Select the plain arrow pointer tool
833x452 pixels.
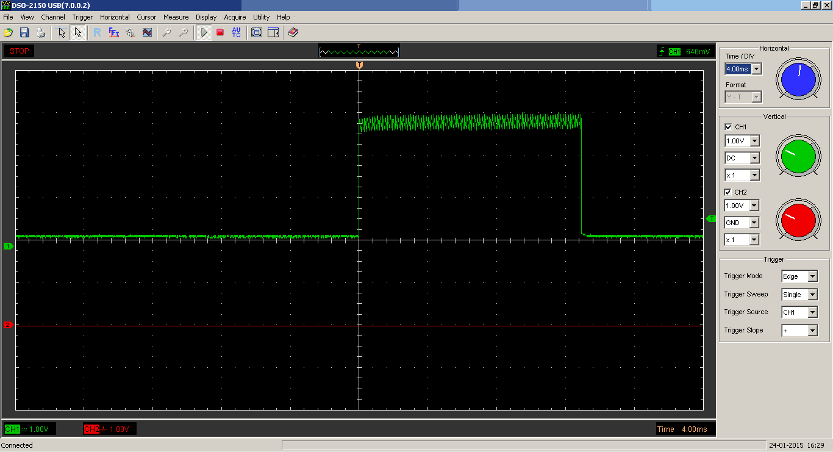coord(77,32)
